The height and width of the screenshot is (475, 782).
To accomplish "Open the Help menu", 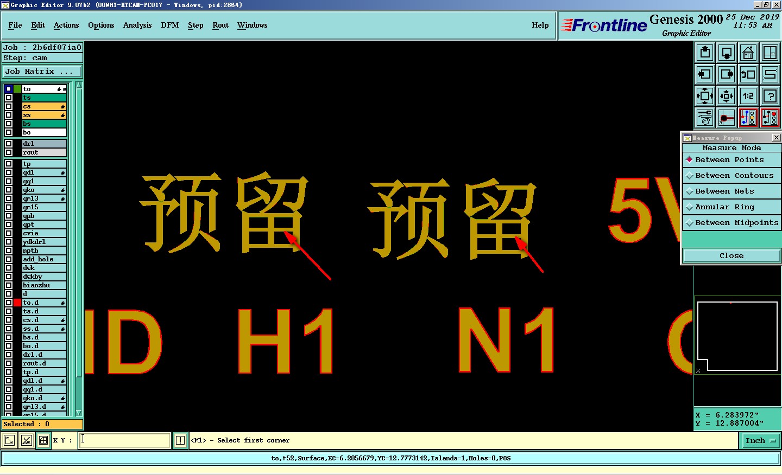I will (x=540, y=25).
